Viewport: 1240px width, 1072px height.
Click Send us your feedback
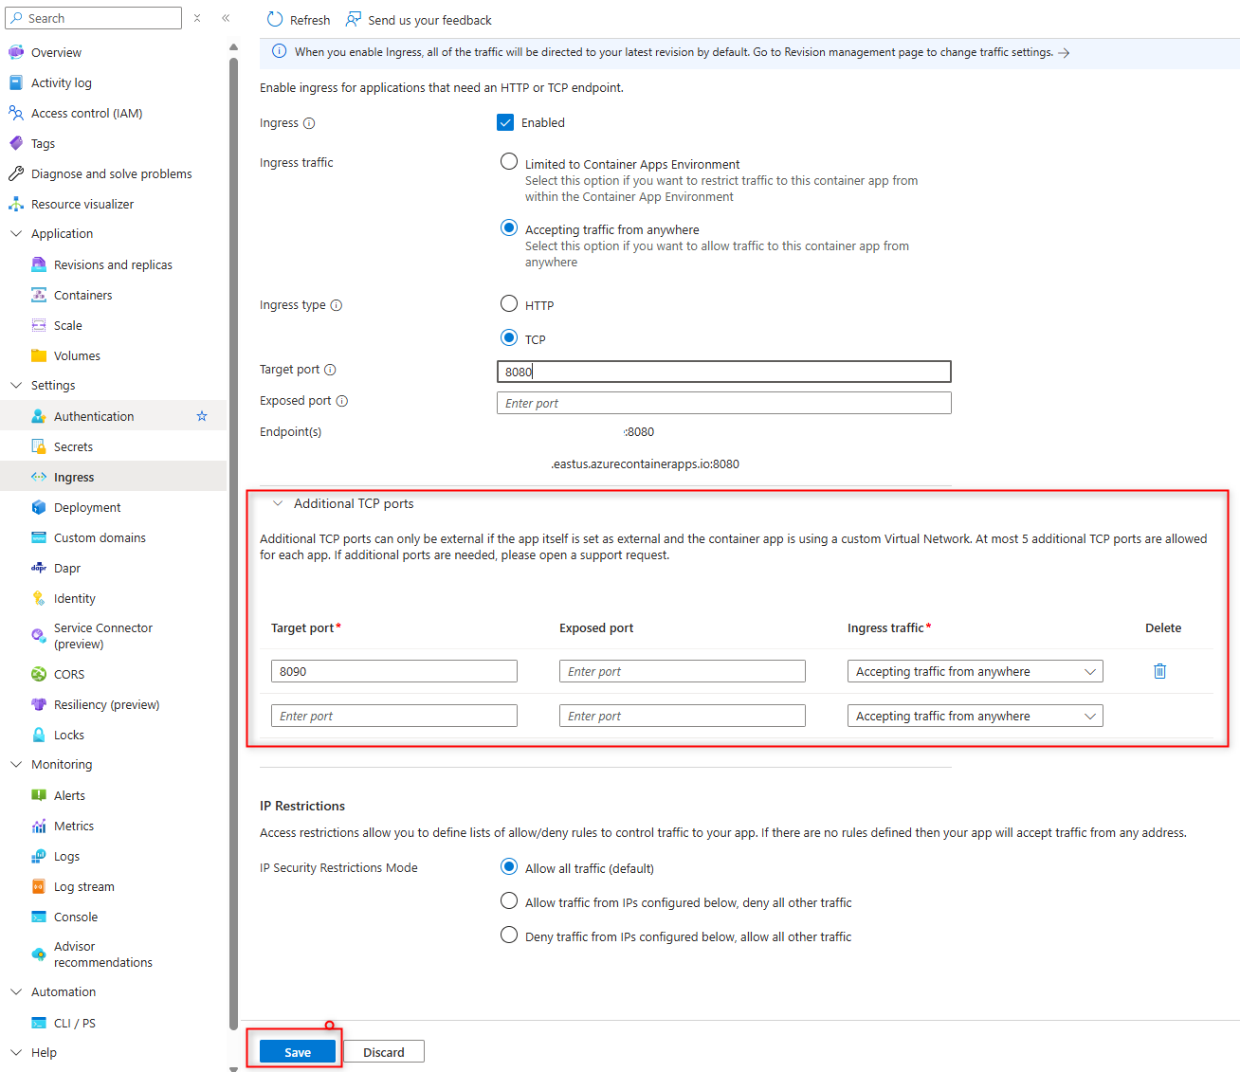[419, 20]
